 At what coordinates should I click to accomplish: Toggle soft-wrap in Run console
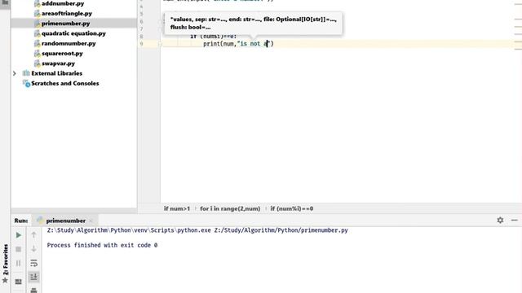pos(33,263)
